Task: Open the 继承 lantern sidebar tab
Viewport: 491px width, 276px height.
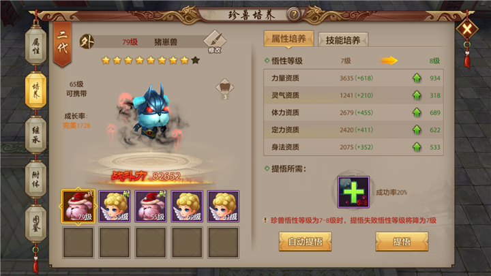Action: point(36,135)
